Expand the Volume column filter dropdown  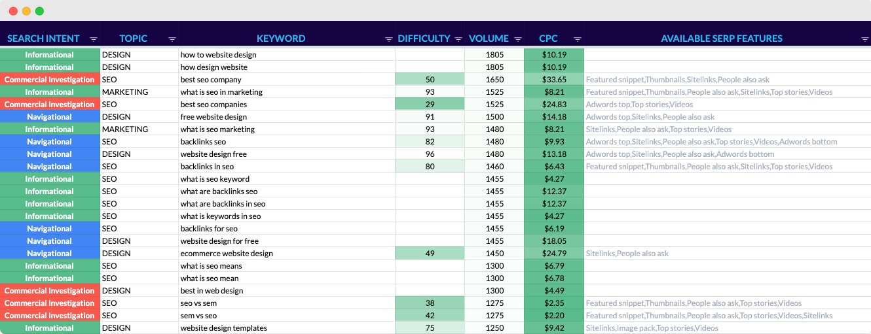click(518, 39)
